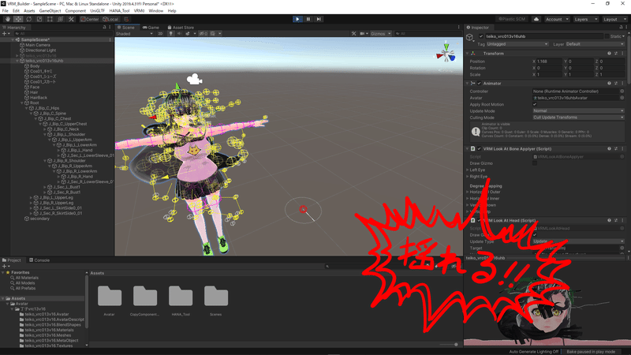
Task: Open the HANA_Tool folder in Assets
Action: click(181, 301)
